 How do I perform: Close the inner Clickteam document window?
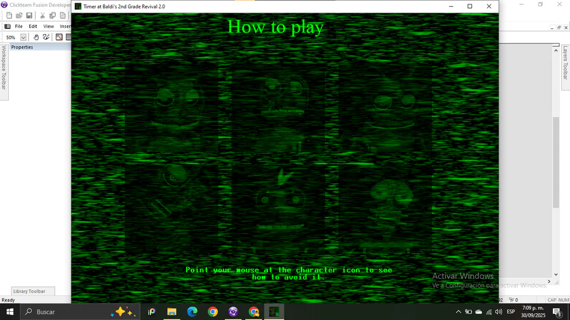coord(566,28)
